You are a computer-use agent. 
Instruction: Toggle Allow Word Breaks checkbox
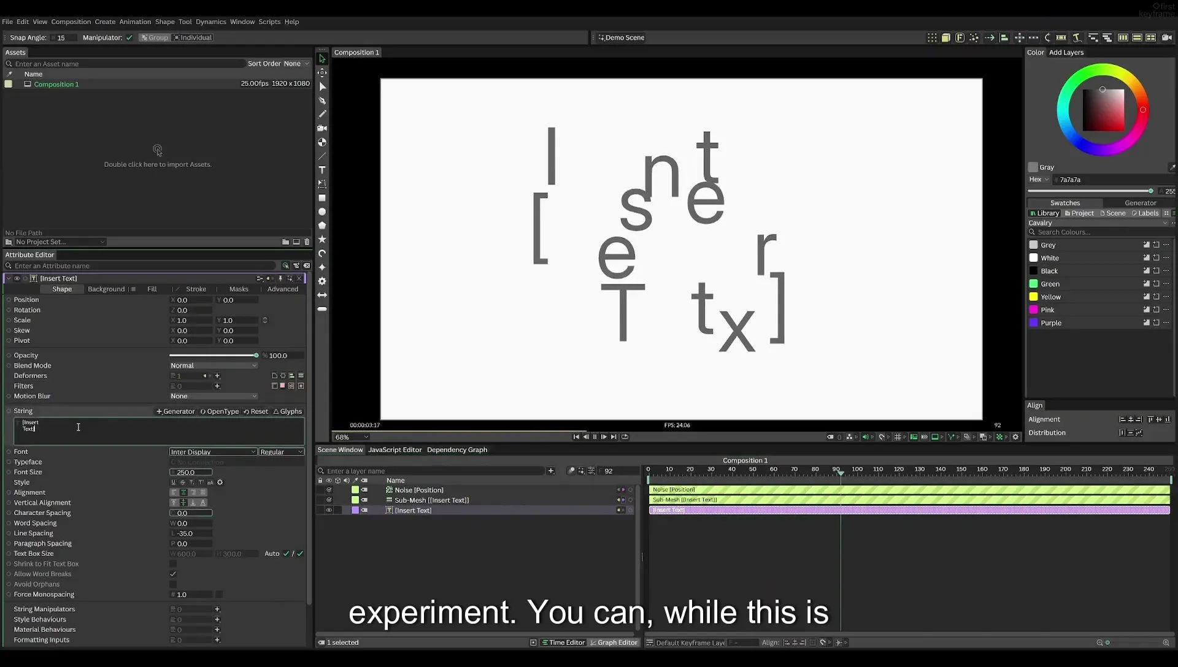[x=173, y=574]
